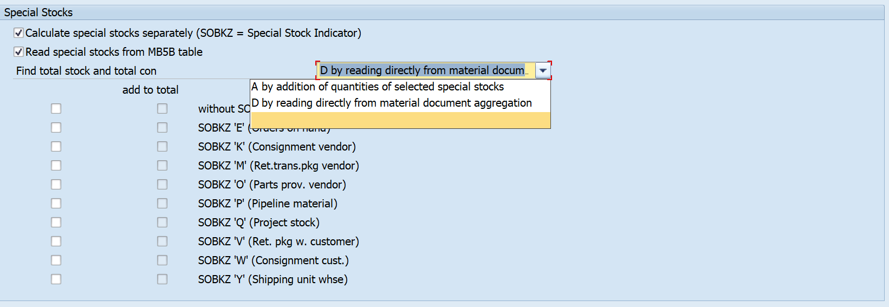Image resolution: width=889 pixels, height=307 pixels.
Task: Check first checkbox for SOBKZ 'E' row
Action: (56, 128)
